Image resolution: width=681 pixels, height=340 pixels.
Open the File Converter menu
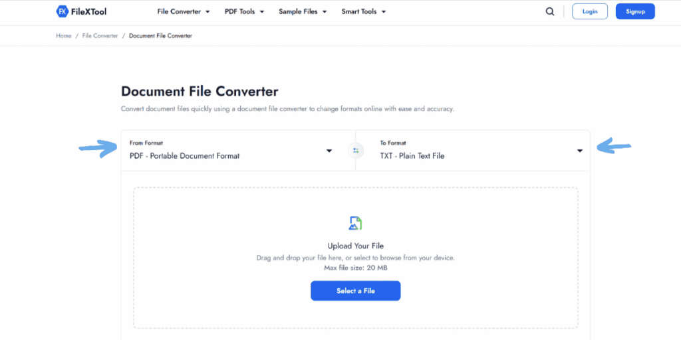(x=184, y=12)
